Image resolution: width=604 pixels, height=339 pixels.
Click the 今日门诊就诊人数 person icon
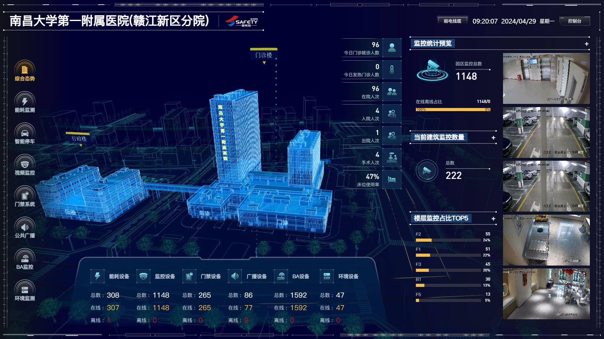click(392, 48)
